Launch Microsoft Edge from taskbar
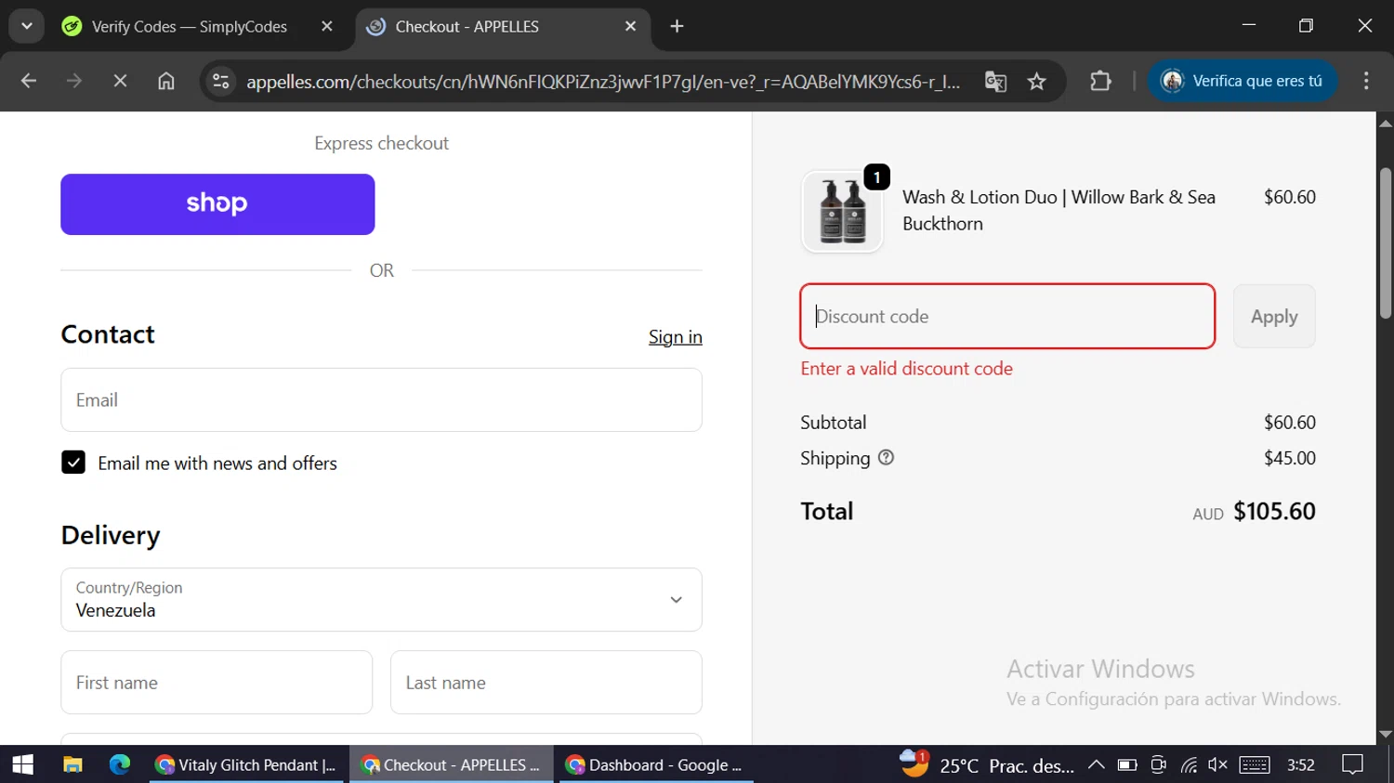The image size is (1394, 783). pos(120,764)
